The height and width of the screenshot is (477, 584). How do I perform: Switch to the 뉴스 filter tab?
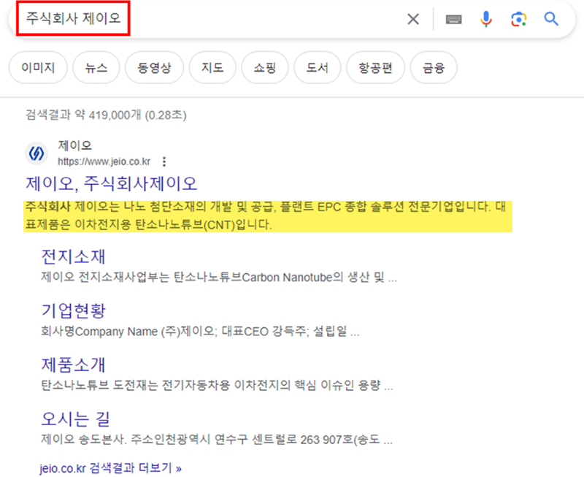coord(96,68)
